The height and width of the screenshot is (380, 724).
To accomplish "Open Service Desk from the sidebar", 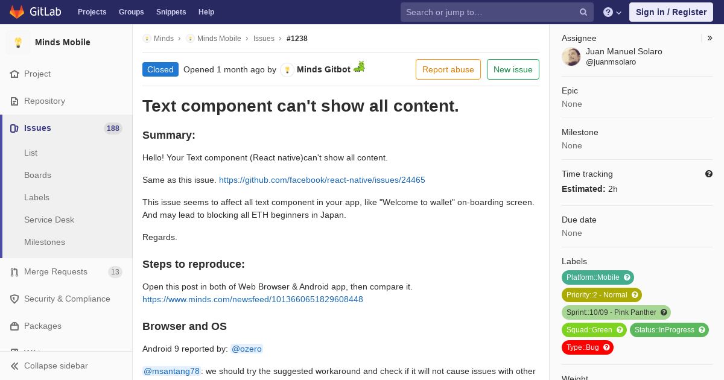I will (49, 220).
